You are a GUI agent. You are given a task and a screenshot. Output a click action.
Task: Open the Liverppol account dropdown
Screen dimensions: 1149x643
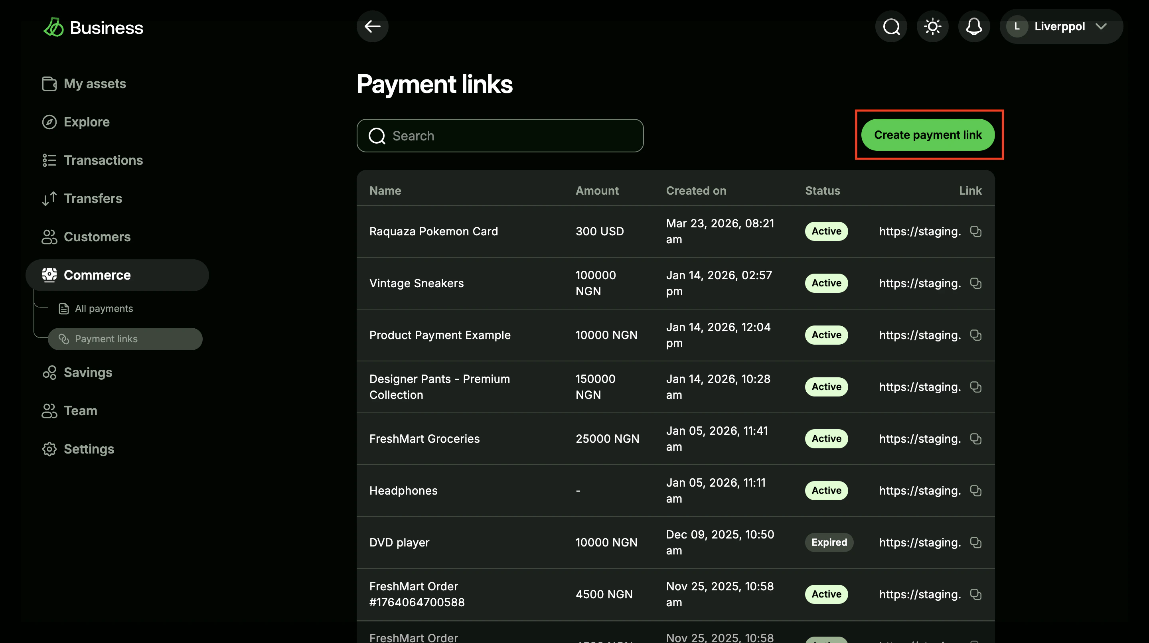(x=1062, y=26)
